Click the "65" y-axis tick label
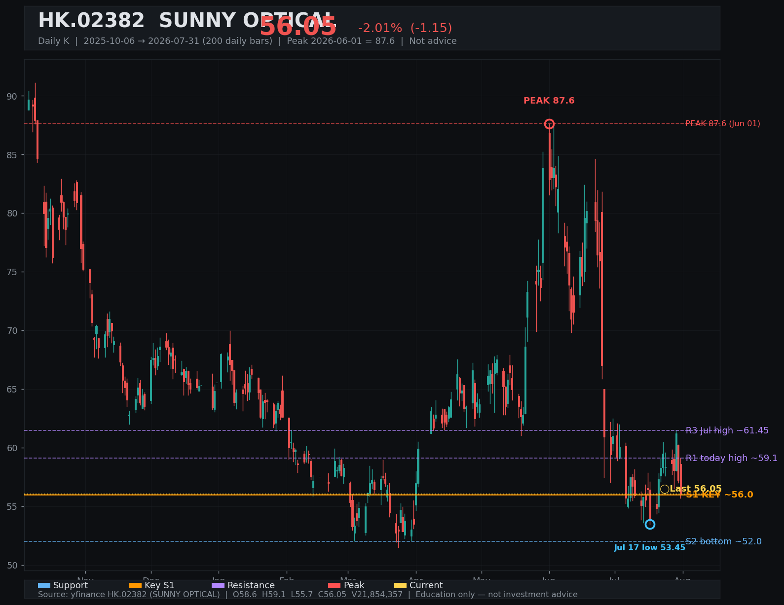The image size is (784, 605). point(12,390)
